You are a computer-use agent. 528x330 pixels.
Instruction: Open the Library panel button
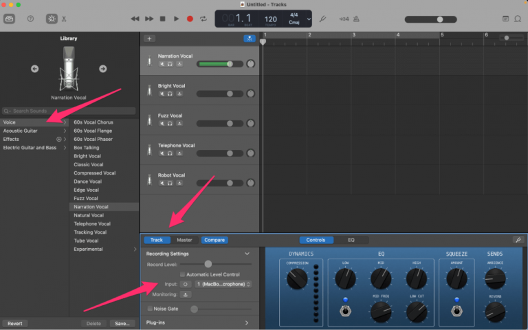click(9, 19)
